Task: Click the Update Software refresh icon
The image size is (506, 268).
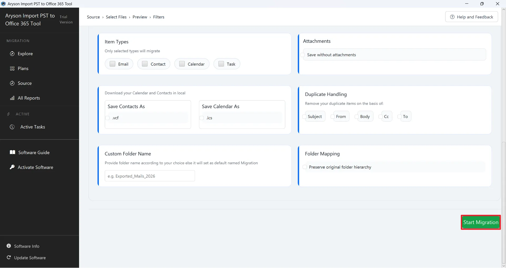Action: tap(9, 257)
